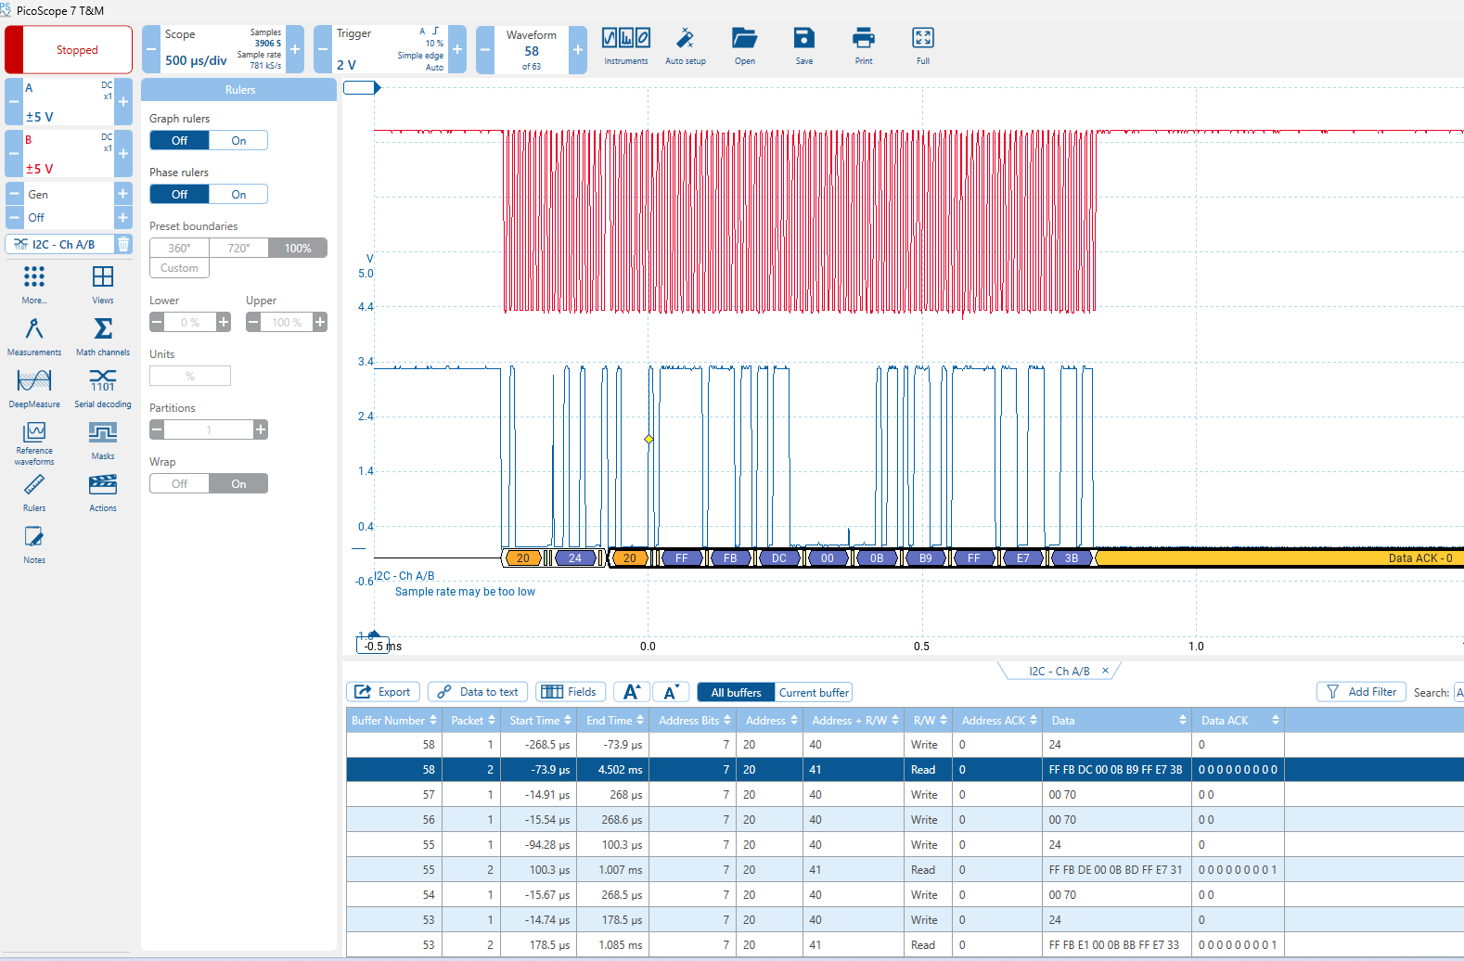1464x961 pixels.
Task: Open the Instruments toolbar icon
Action: [x=625, y=45]
